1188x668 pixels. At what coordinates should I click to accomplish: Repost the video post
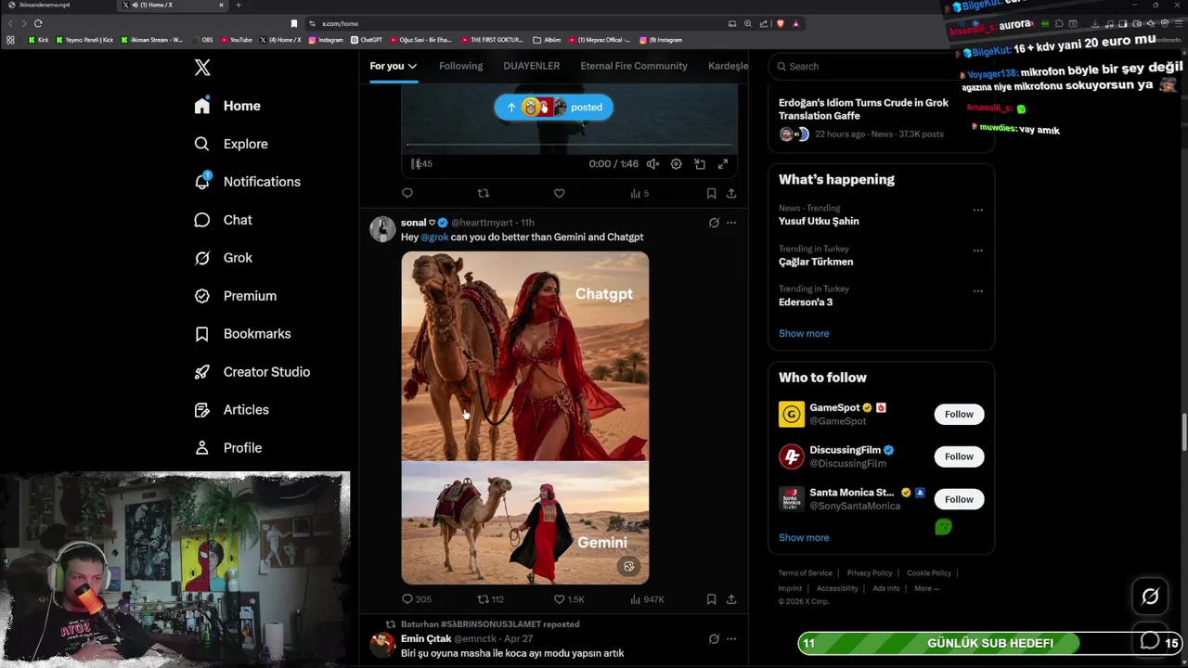tap(483, 193)
